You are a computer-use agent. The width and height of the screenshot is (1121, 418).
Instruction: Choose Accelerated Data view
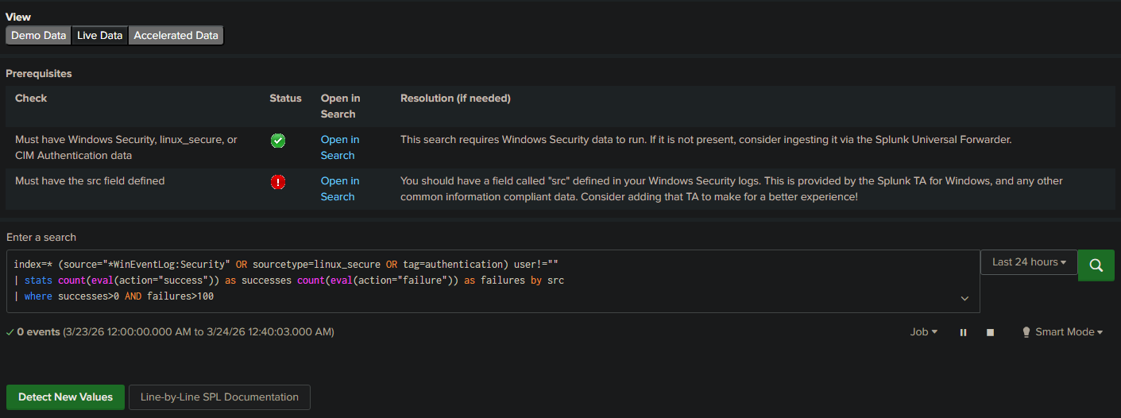[176, 36]
